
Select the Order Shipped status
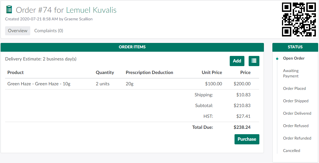pos(296,101)
